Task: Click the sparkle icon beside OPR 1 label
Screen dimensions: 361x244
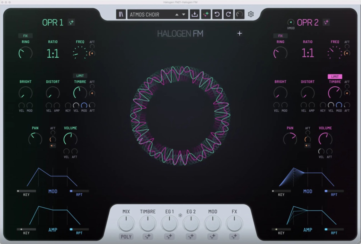Action: [71, 22]
